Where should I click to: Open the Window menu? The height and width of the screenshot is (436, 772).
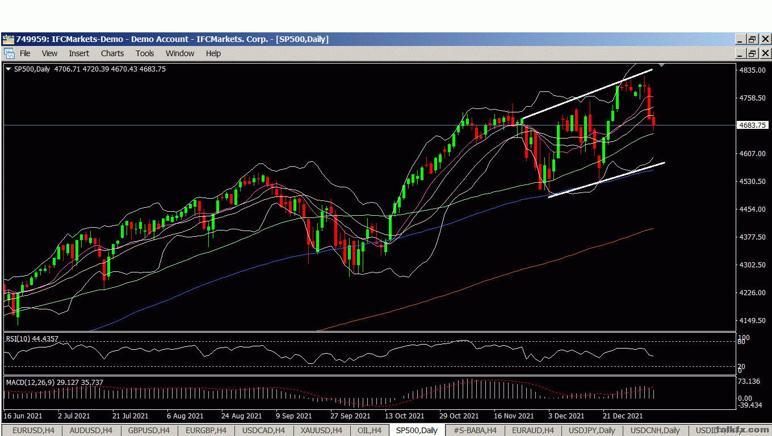[x=180, y=53]
